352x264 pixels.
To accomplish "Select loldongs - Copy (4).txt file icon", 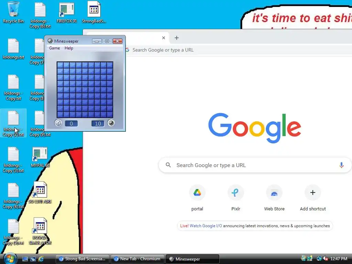I will coord(13,196).
